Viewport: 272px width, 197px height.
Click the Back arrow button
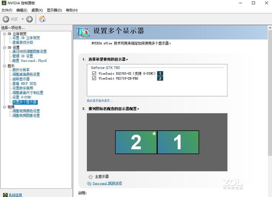(x=6, y=19)
